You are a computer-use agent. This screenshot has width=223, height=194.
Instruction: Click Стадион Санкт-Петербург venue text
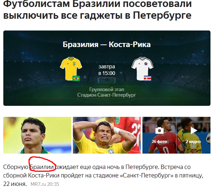pyautogui.click(x=107, y=95)
